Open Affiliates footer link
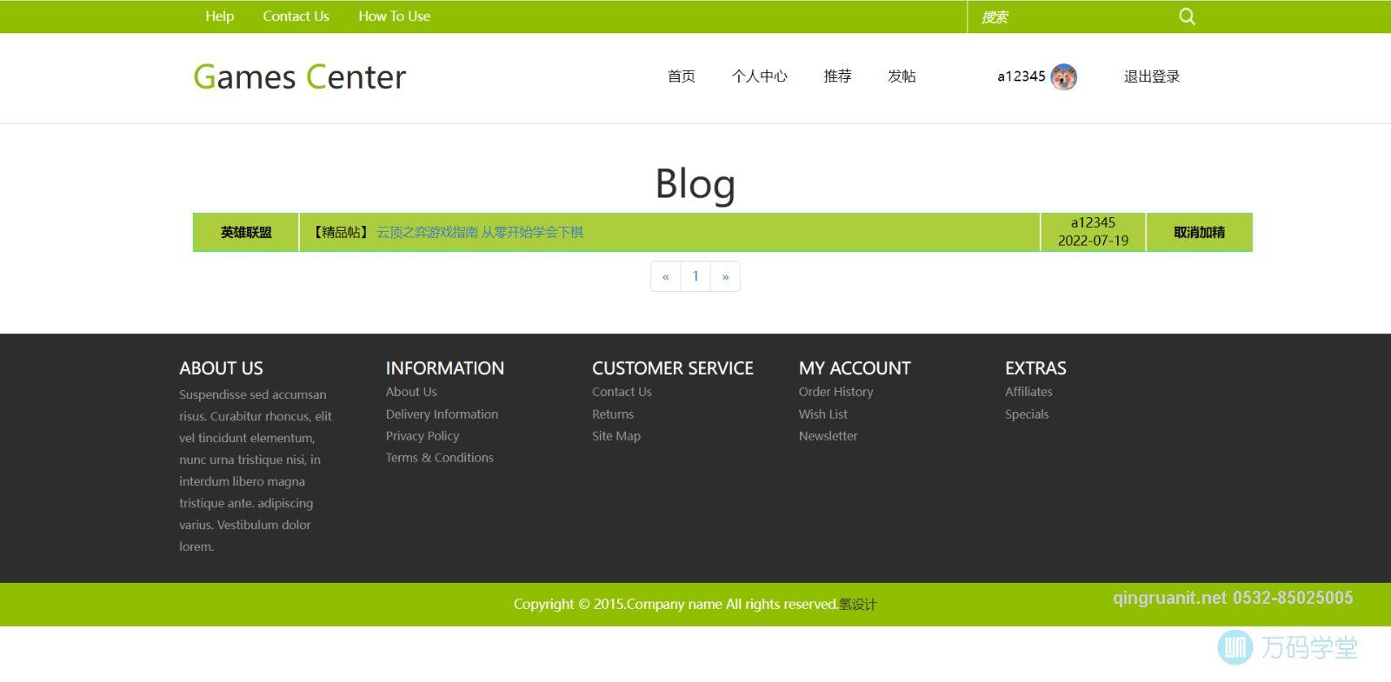This screenshot has width=1391, height=682. [x=1028, y=392]
